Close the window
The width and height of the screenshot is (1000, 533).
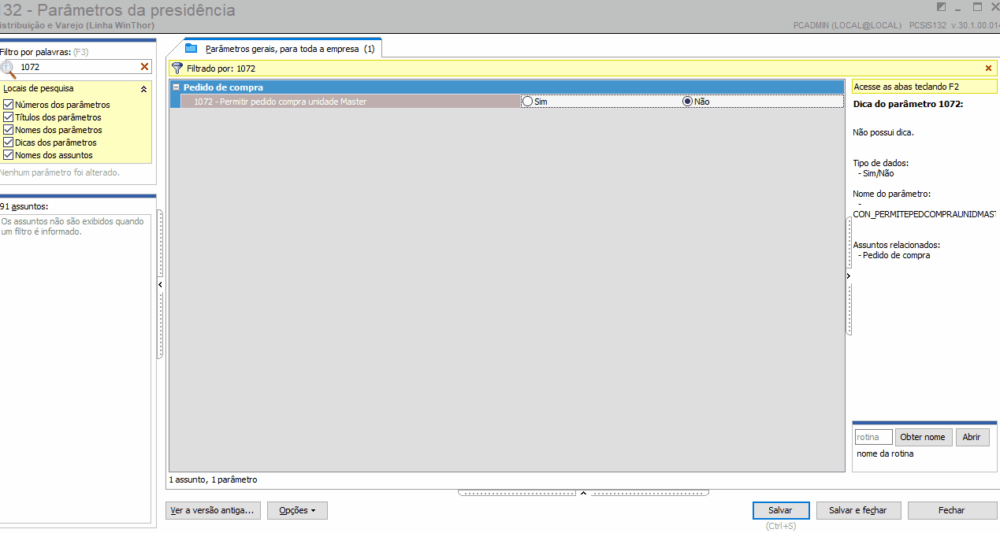pyautogui.click(x=994, y=7)
